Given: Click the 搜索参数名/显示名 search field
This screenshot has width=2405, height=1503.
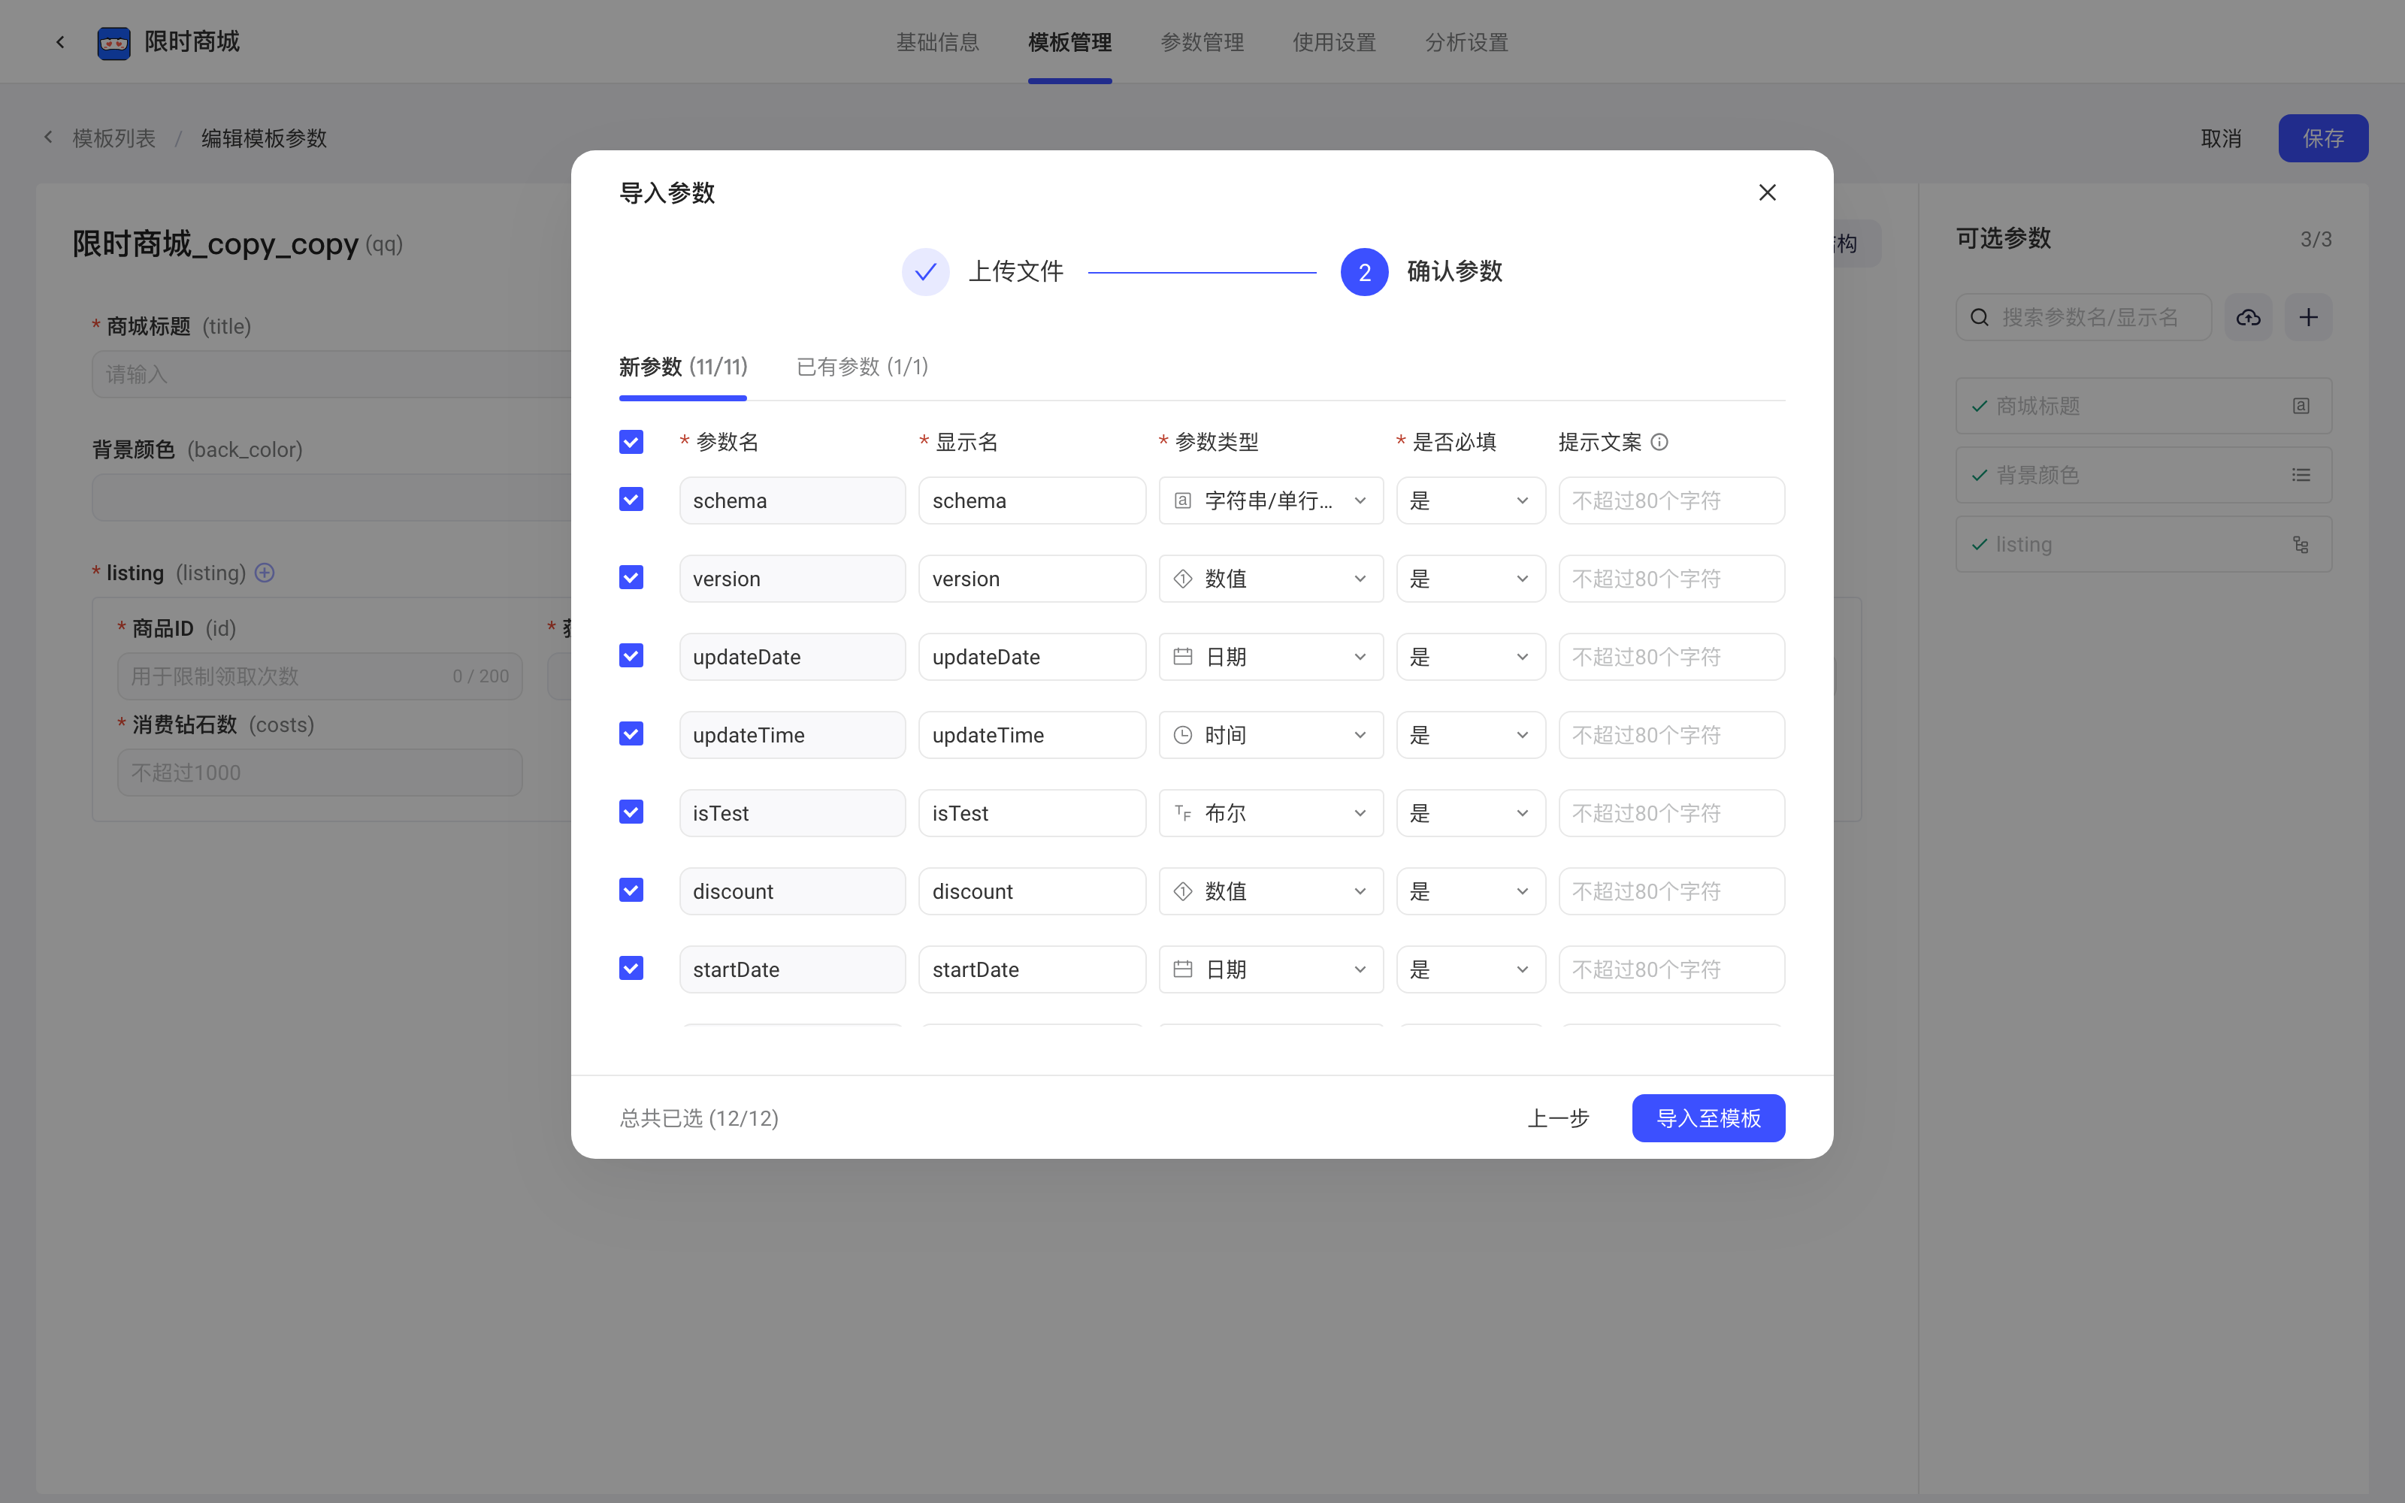Looking at the screenshot, I should [x=2084, y=317].
